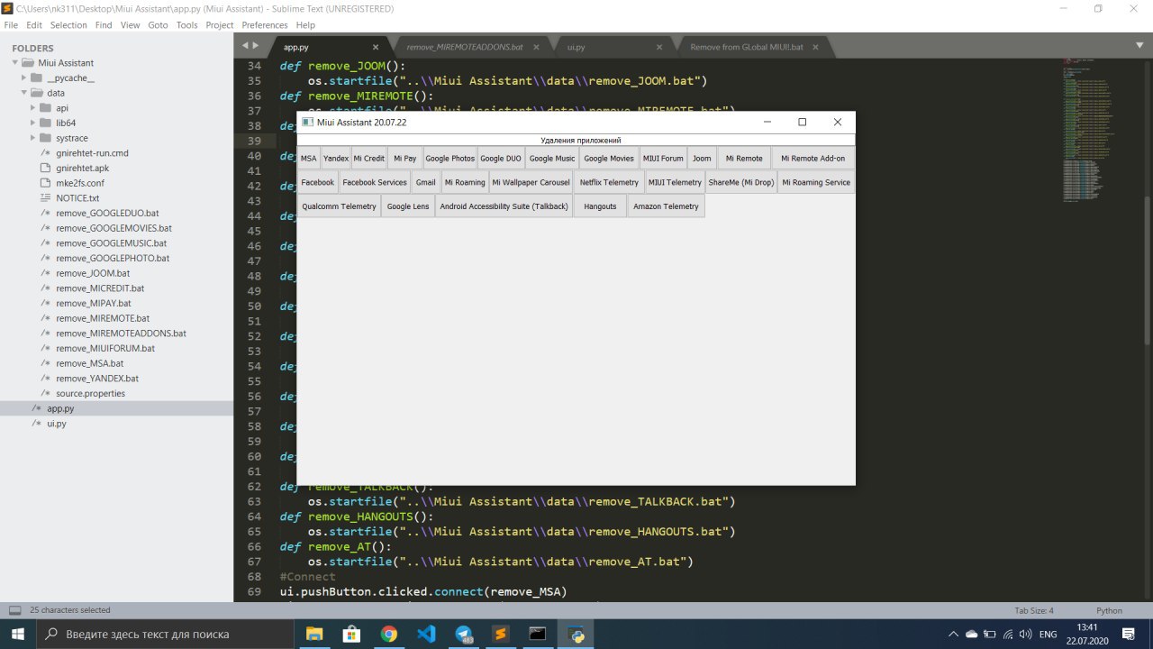This screenshot has width=1153, height=649.
Task: Click the tab navigation left arrow
Action: 245,45
